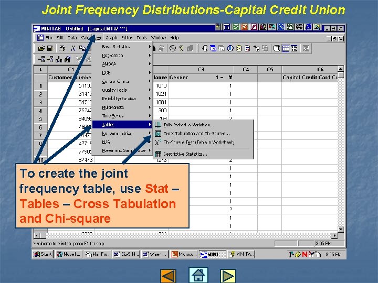This screenshot has width=378, height=283.
Task: Expand the Basic Statistics submenu arrow
Action: pyautogui.click(x=150, y=47)
